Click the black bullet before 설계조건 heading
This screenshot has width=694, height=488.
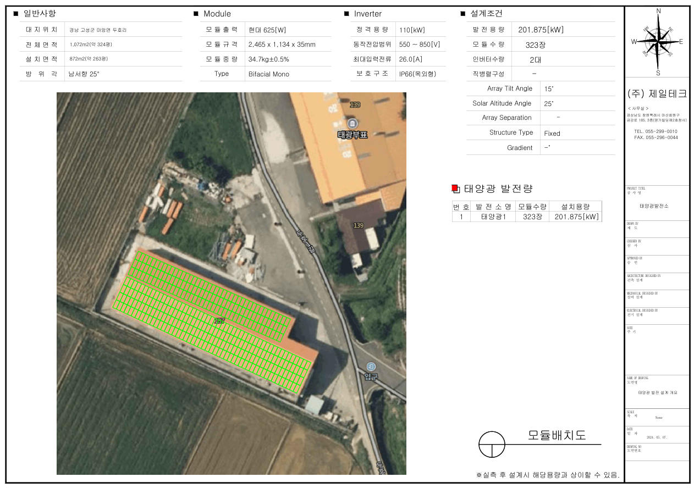point(463,14)
